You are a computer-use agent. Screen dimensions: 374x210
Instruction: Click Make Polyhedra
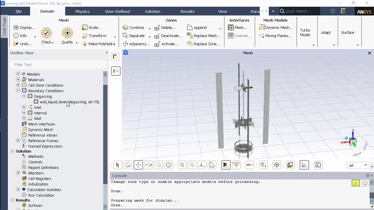[x=98, y=44]
